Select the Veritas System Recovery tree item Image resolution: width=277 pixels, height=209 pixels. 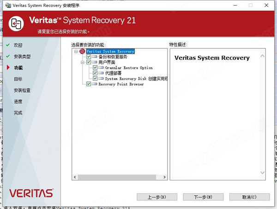tap(110, 51)
